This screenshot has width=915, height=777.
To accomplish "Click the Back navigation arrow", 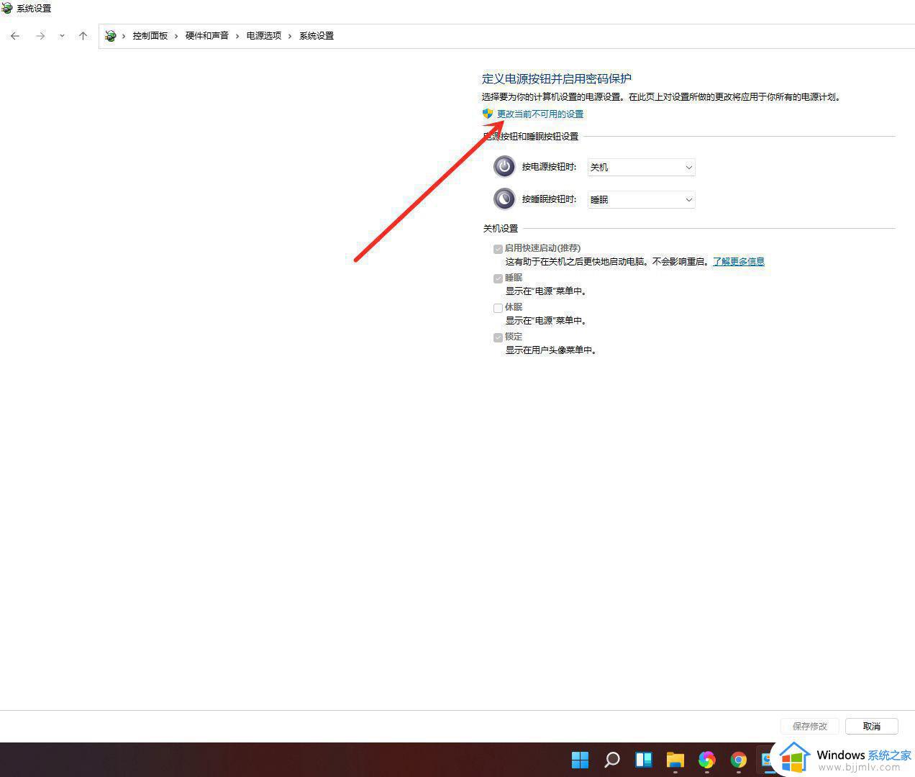I will (x=15, y=36).
